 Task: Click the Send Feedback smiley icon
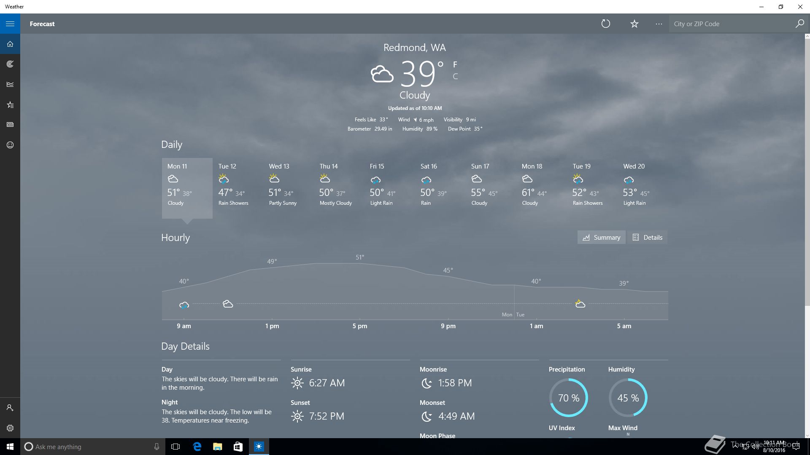pyautogui.click(x=10, y=145)
